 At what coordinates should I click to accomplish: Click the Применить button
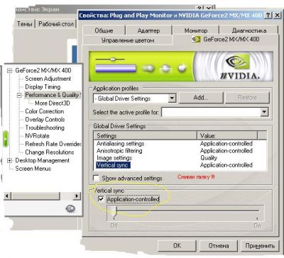[260, 245]
